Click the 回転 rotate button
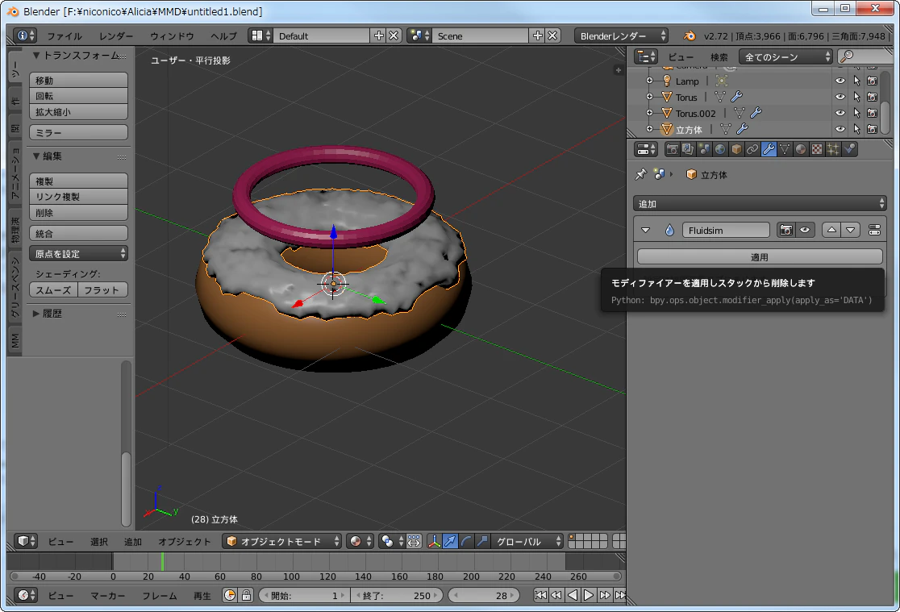Viewport: 900px width, 612px height. pyautogui.click(x=79, y=96)
